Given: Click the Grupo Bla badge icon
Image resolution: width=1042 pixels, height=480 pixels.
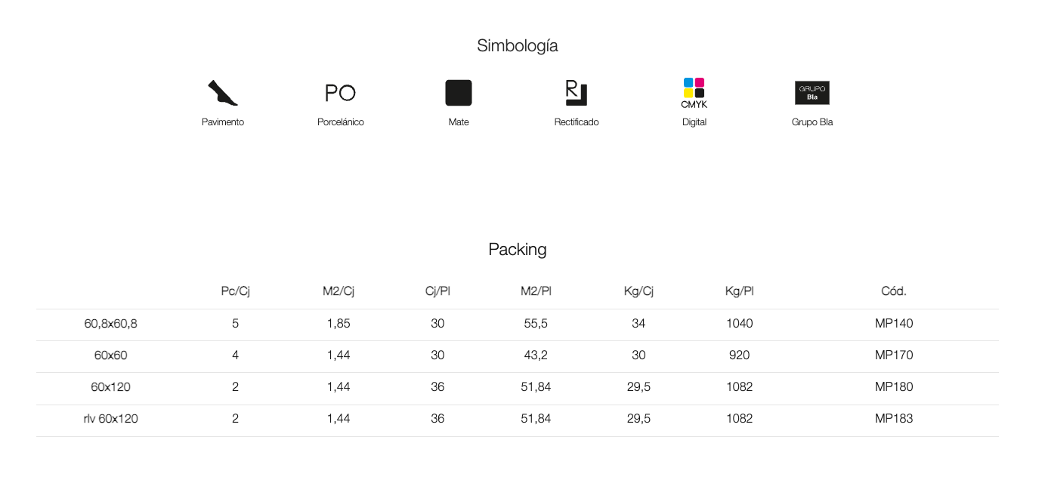Looking at the screenshot, I should [x=812, y=93].
